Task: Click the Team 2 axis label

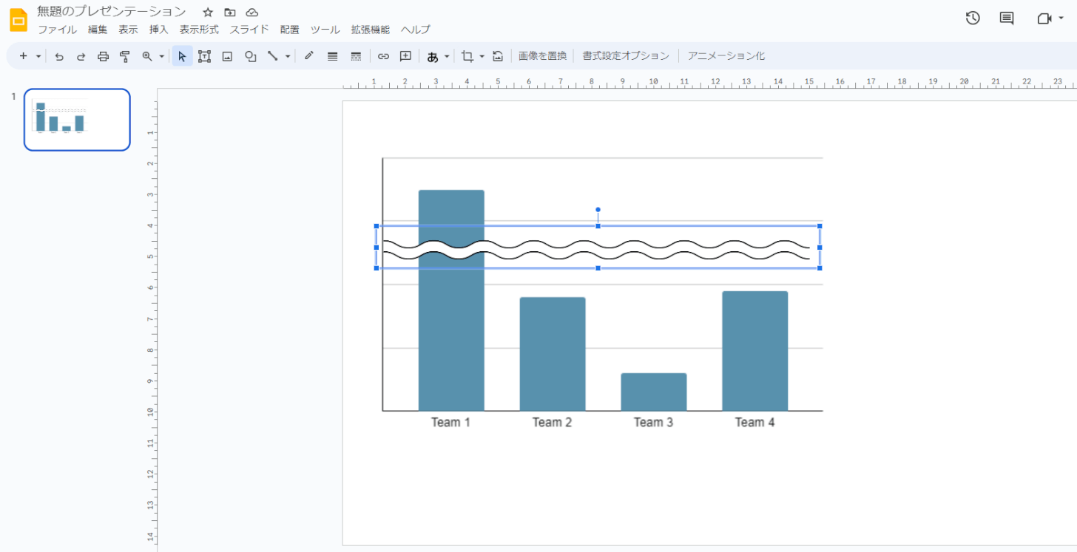Action: [553, 423]
